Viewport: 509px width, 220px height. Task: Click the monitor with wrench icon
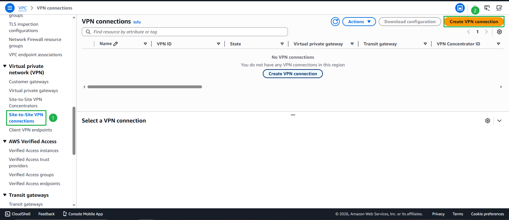pyautogui.click(x=499, y=8)
